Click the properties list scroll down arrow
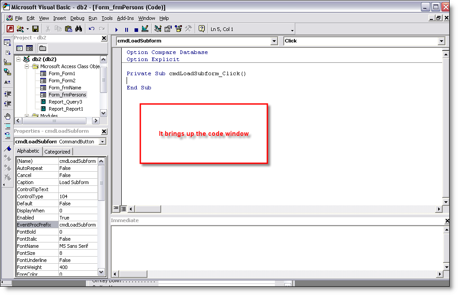The height and width of the screenshot is (296, 459). 101,272
